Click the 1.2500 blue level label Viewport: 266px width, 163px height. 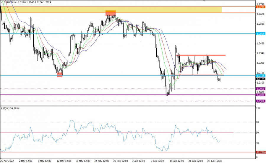tap(260, 33)
